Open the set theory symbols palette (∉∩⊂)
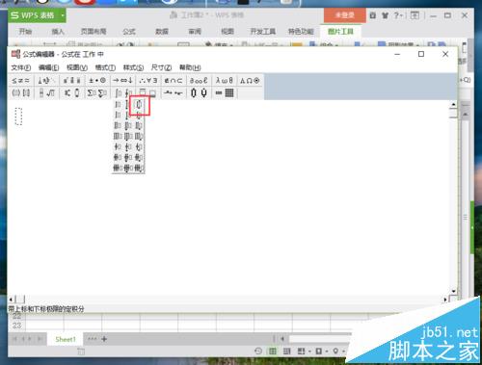The width and height of the screenshot is (482, 365). click(x=174, y=81)
